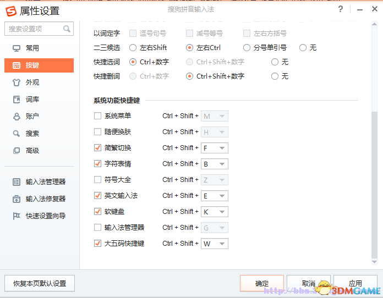The height and width of the screenshot is (298, 383).
Task: Enable the 系统菜单 shortcut checkbox
Action: (98, 115)
